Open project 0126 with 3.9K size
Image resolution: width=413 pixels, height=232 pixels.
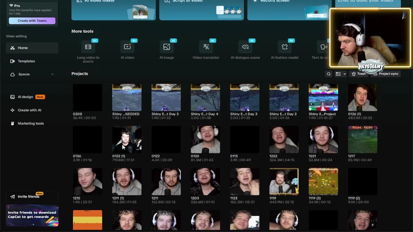[87, 140]
